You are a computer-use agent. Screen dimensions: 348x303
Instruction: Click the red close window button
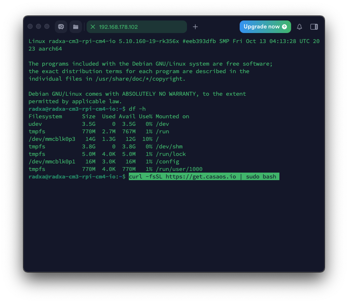coord(30,27)
